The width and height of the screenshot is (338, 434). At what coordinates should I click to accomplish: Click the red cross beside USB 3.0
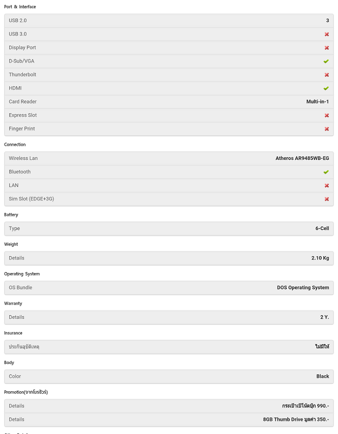click(x=327, y=34)
